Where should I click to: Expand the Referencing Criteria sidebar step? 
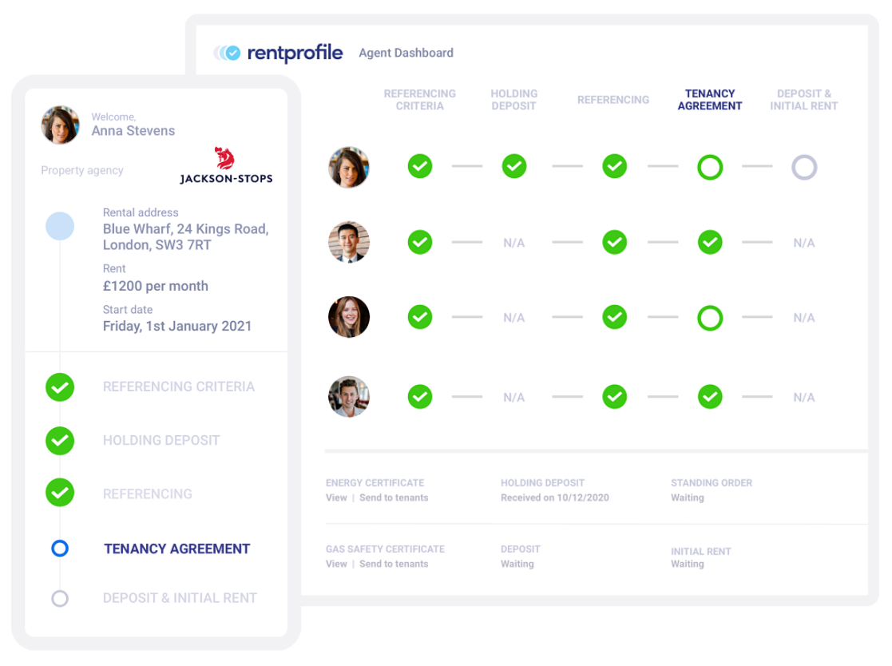pos(179,387)
